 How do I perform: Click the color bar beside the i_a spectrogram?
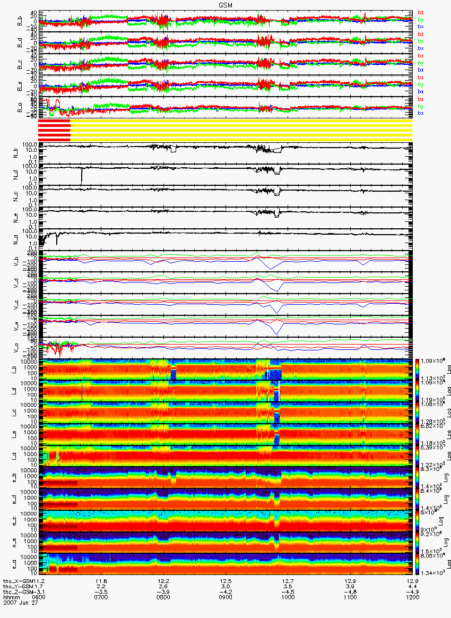pyautogui.click(x=417, y=456)
